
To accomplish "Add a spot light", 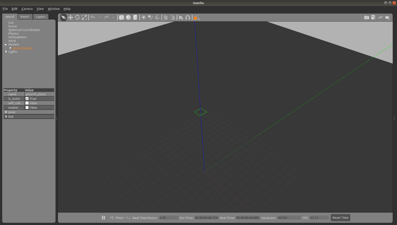I will (x=150, y=18).
